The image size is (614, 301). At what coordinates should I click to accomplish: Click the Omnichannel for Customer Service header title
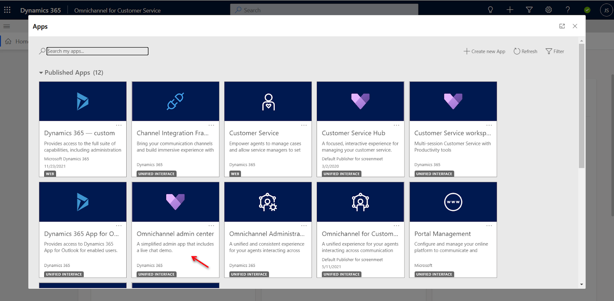[117, 10]
